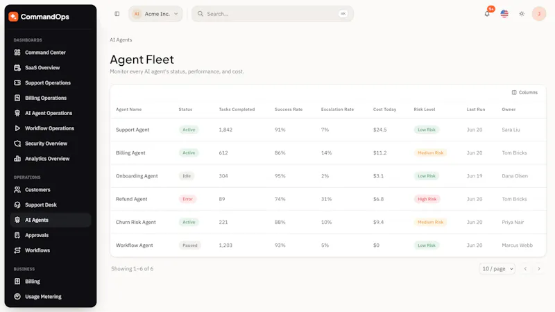
Task: Click Approvals sidebar icon
Action: [17, 235]
